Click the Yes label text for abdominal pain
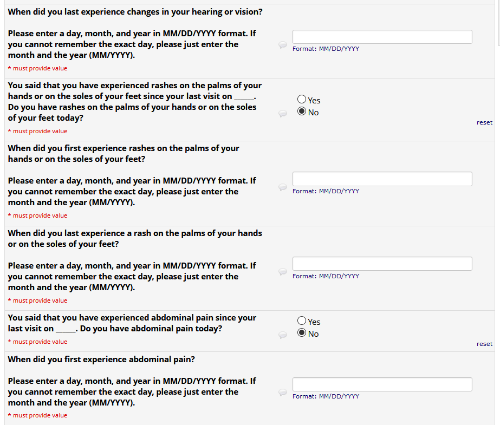The width and height of the screenshot is (500, 425). (314, 322)
